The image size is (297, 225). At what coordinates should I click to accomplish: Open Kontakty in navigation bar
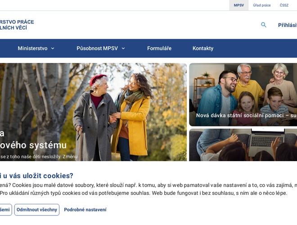[x=203, y=48]
